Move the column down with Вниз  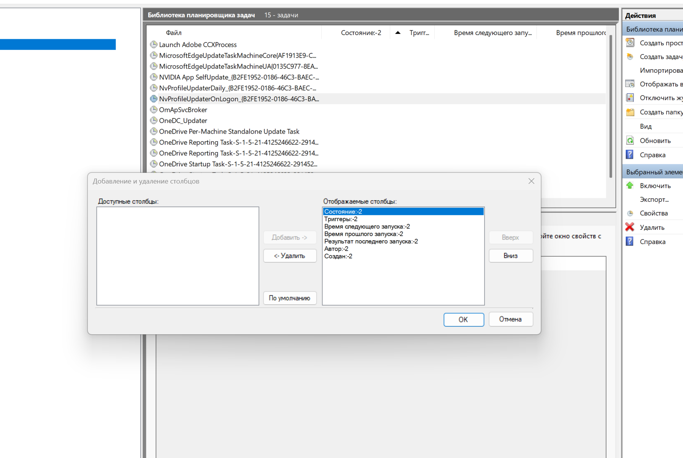[x=510, y=255]
